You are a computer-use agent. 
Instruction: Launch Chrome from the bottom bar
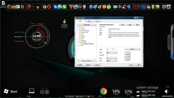[x=103, y=91]
